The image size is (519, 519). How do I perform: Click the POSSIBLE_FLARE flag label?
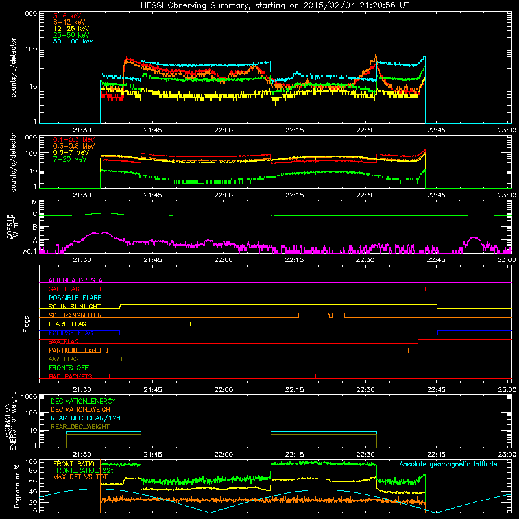[x=75, y=298]
